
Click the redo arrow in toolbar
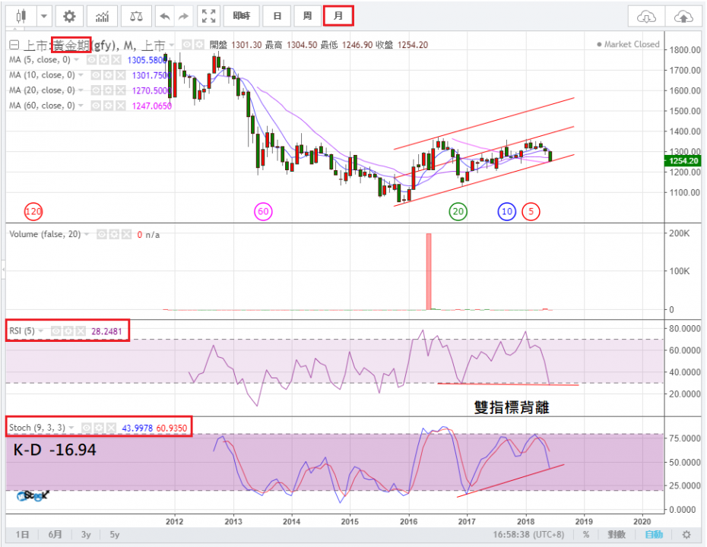click(x=183, y=17)
